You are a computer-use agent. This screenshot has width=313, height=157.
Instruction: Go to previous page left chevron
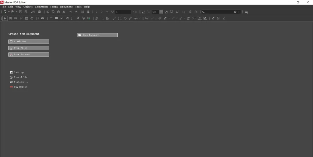tap(96, 12)
